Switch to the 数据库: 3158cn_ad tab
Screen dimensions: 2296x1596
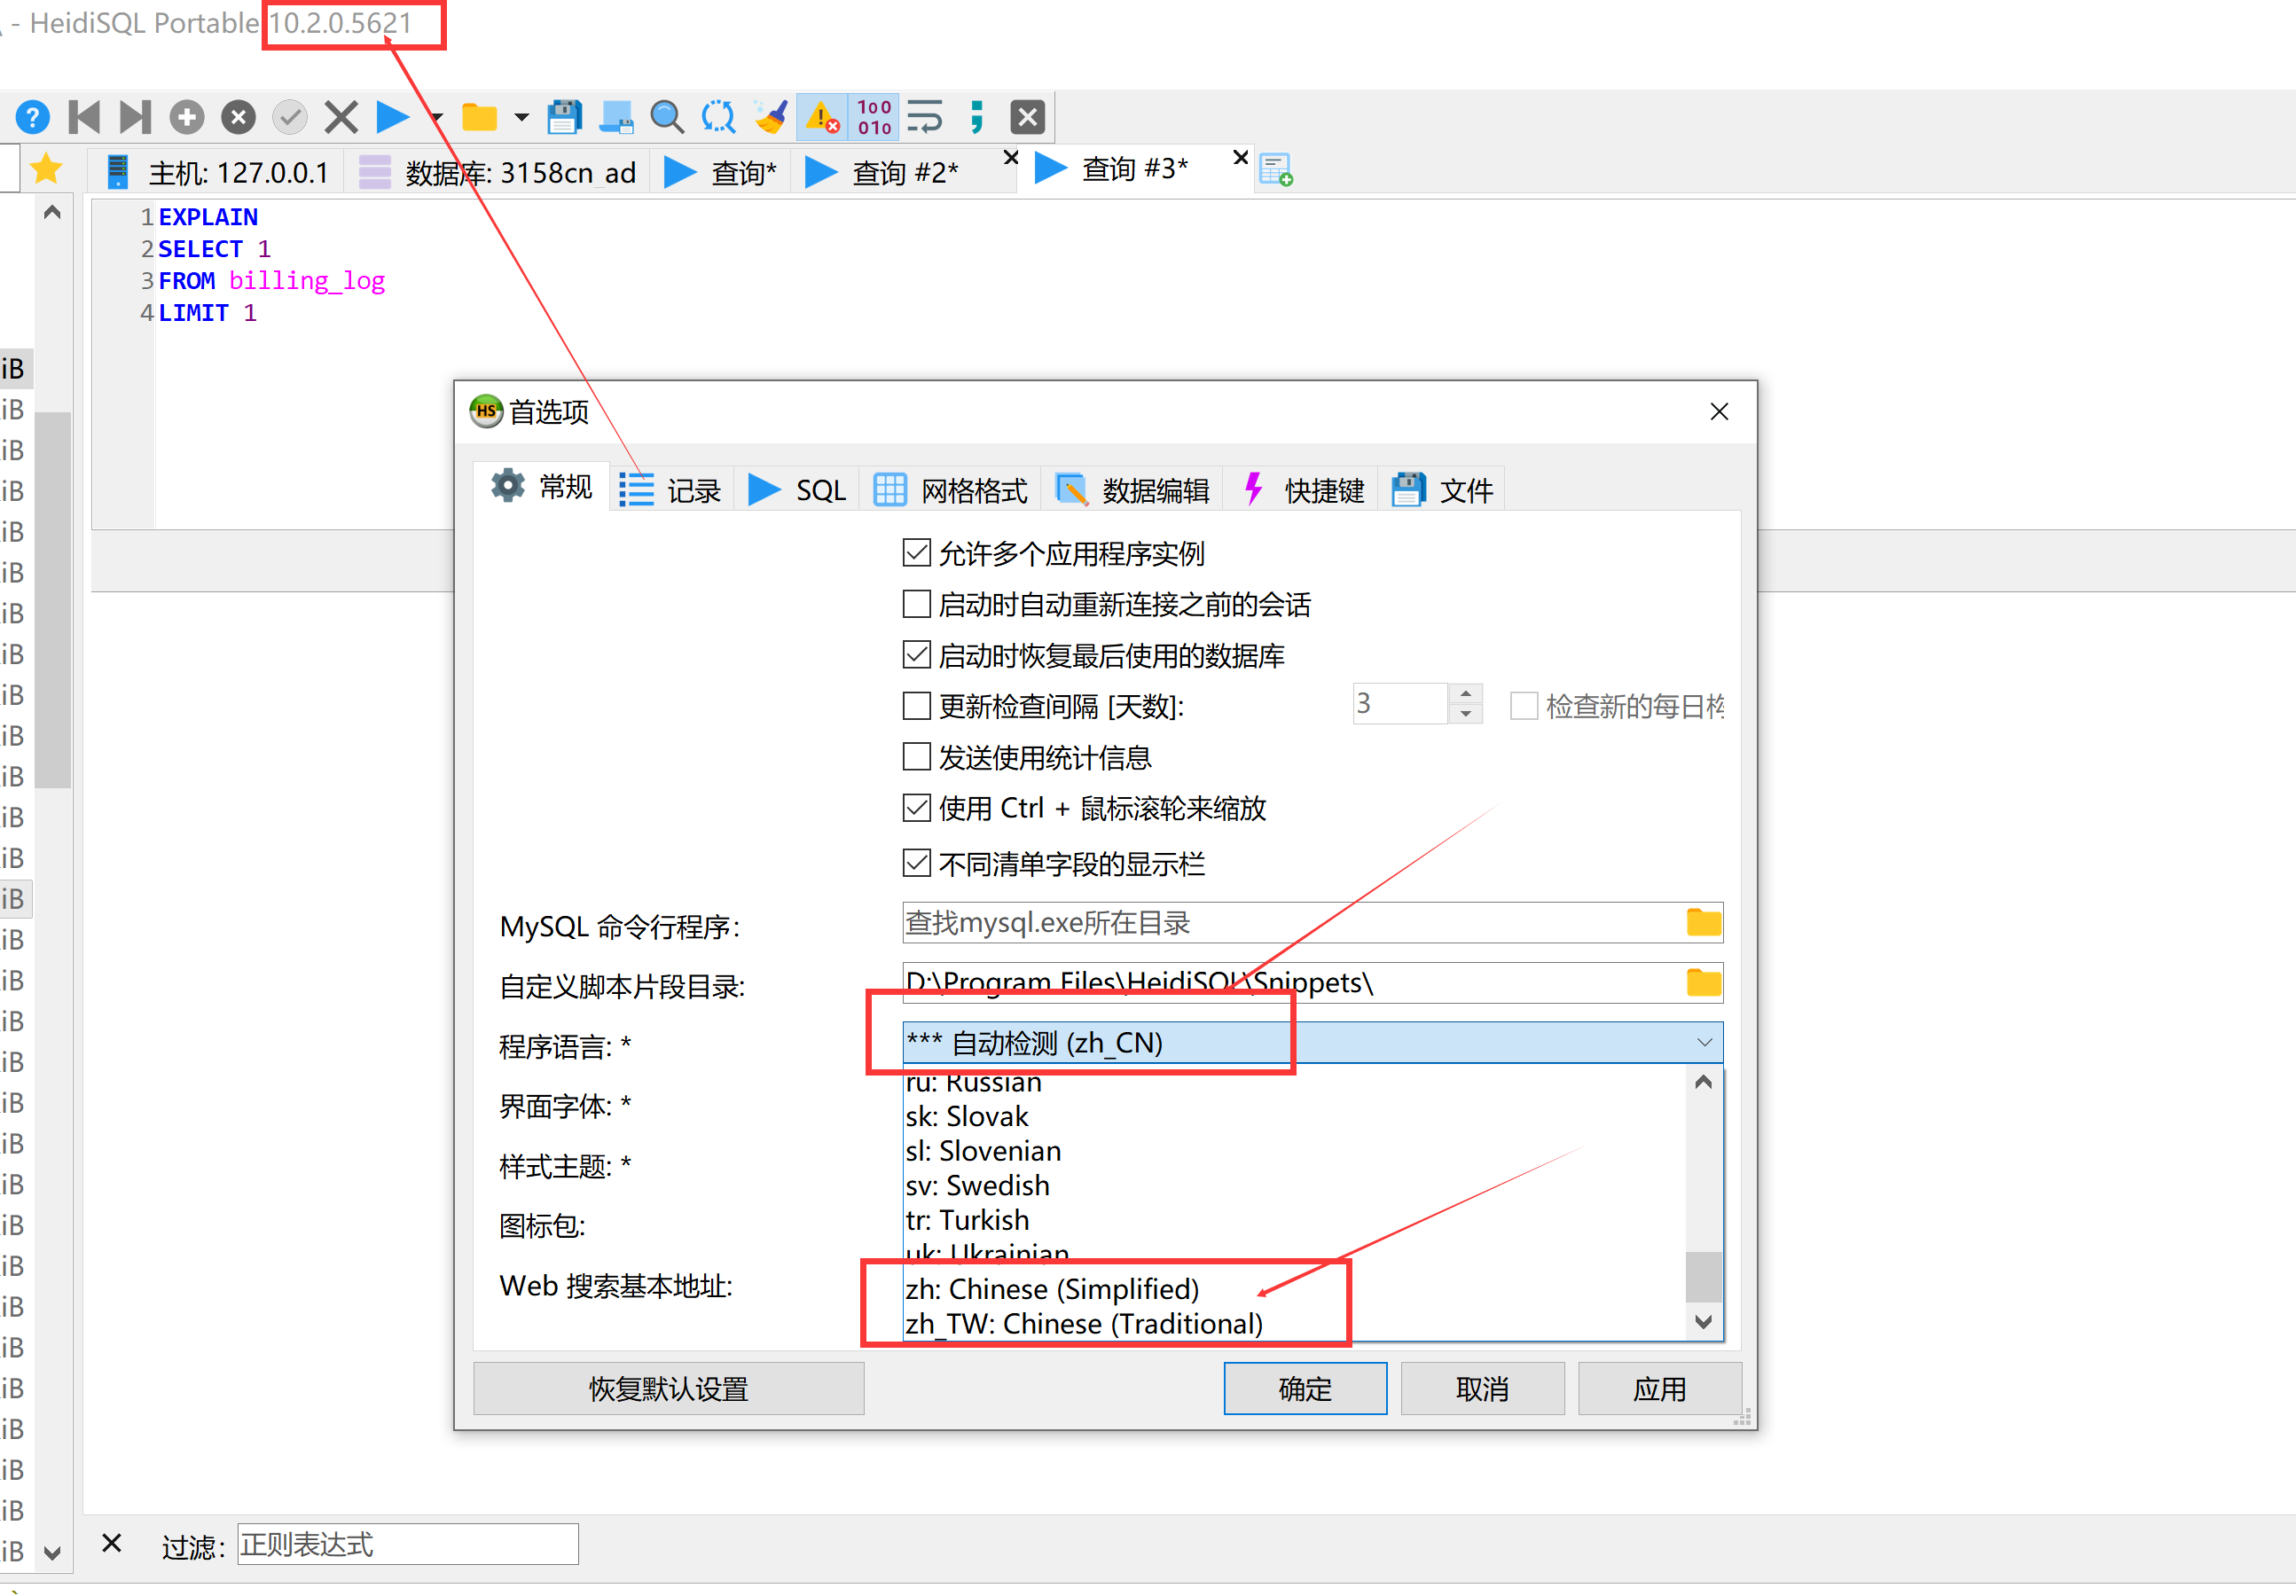pos(497,172)
